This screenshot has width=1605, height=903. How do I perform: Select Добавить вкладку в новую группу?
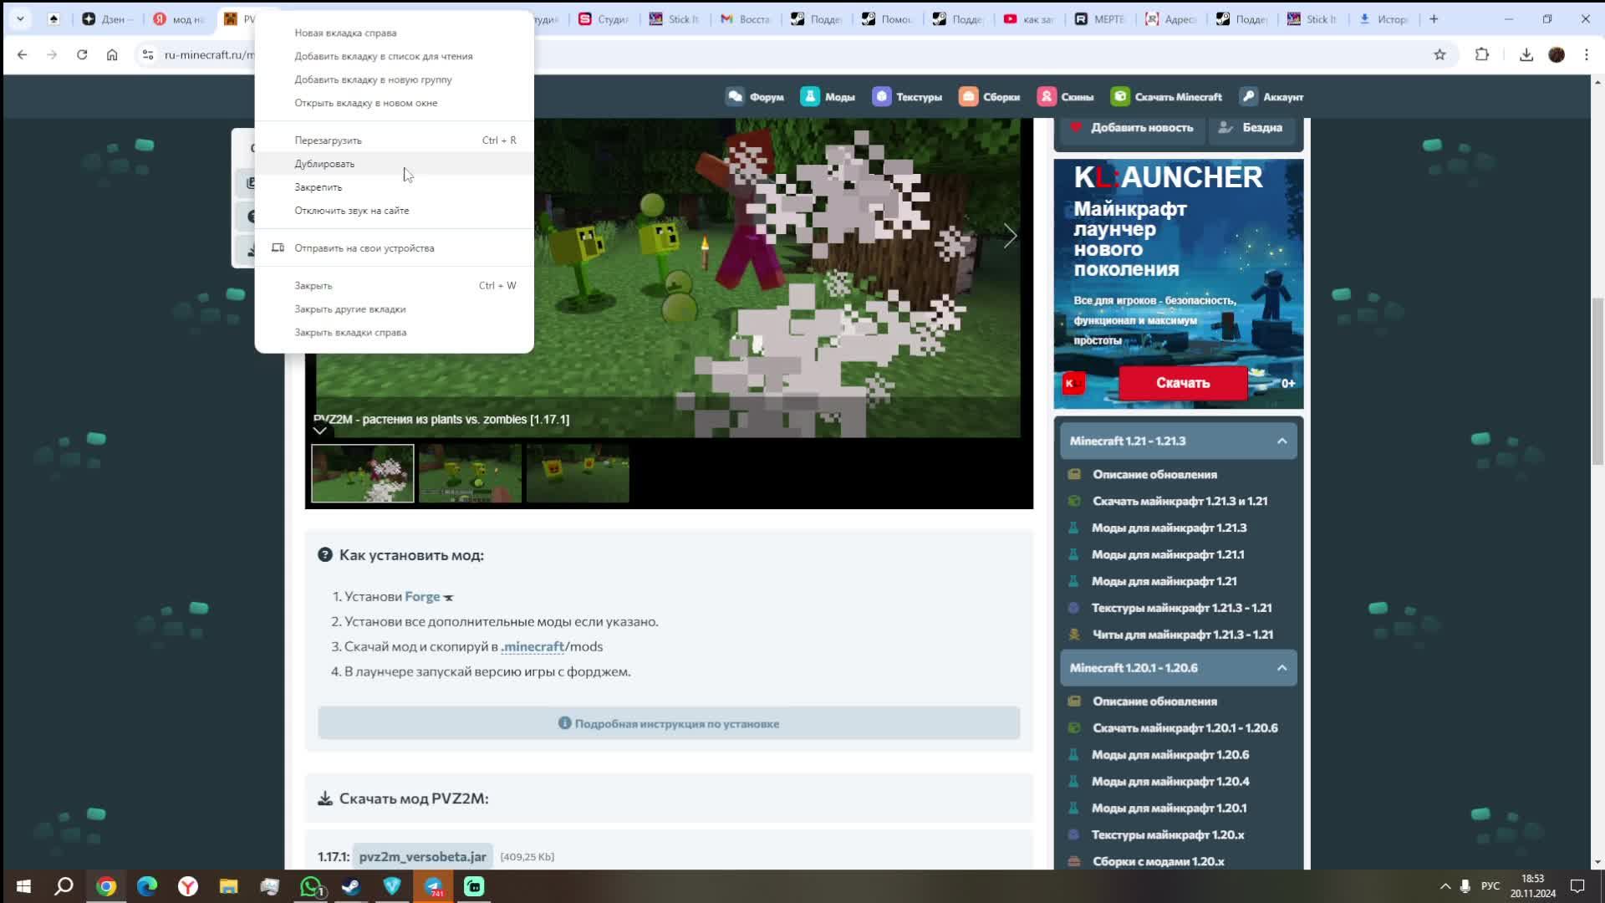tap(395, 79)
